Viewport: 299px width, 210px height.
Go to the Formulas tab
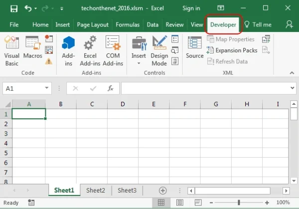(x=128, y=24)
